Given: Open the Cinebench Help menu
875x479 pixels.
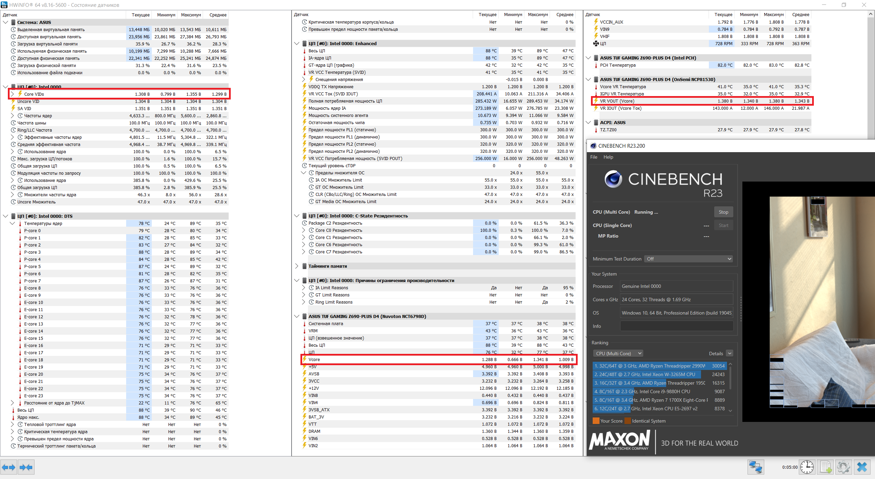Looking at the screenshot, I should click(608, 157).
